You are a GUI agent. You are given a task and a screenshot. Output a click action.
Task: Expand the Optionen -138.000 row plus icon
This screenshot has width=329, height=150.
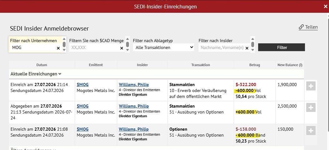tap(311, 131)
